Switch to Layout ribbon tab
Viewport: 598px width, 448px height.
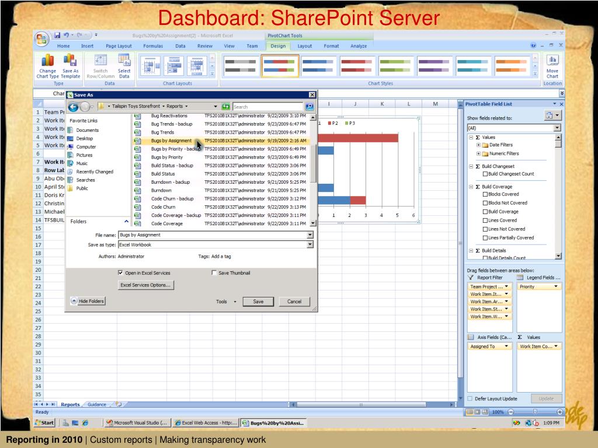pyautogui.click(x=305, y=45)
